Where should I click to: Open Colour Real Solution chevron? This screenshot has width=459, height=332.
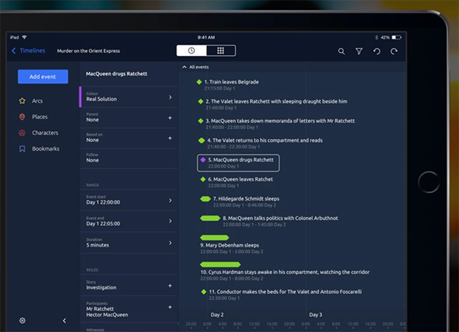tap(171, 98)
